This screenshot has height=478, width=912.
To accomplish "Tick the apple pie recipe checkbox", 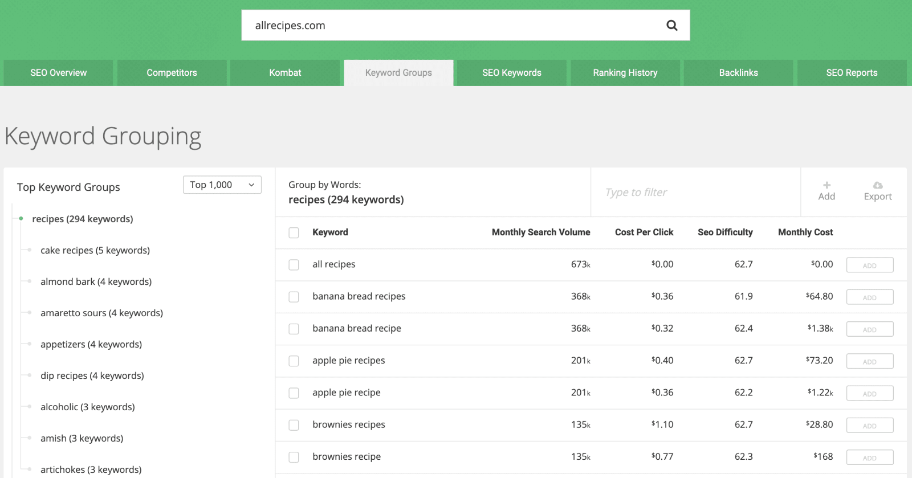I will (294, 393).
